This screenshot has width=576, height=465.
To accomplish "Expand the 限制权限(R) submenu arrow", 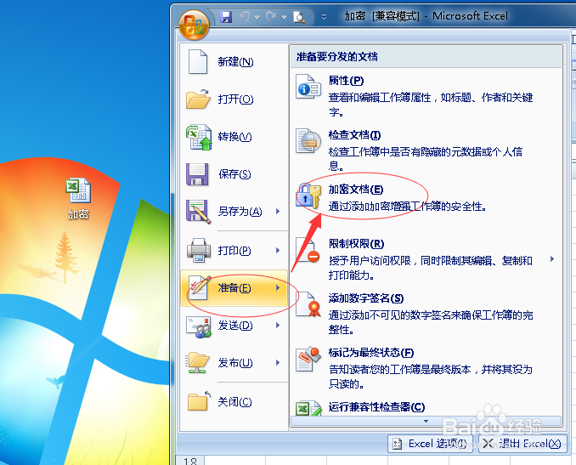I will pos(552,259).
